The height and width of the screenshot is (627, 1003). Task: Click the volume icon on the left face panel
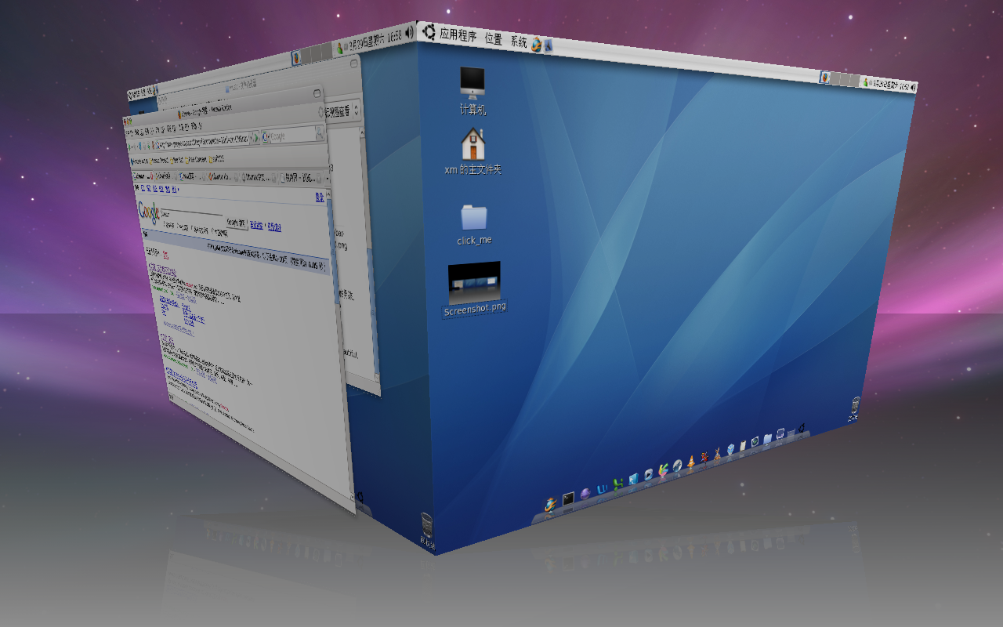click(409, 33)
